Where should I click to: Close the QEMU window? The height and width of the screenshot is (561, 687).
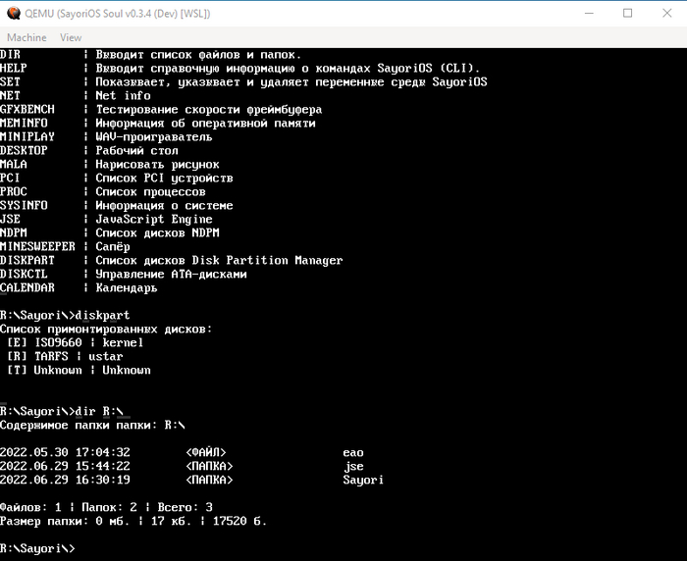click(x=666, y=14)
